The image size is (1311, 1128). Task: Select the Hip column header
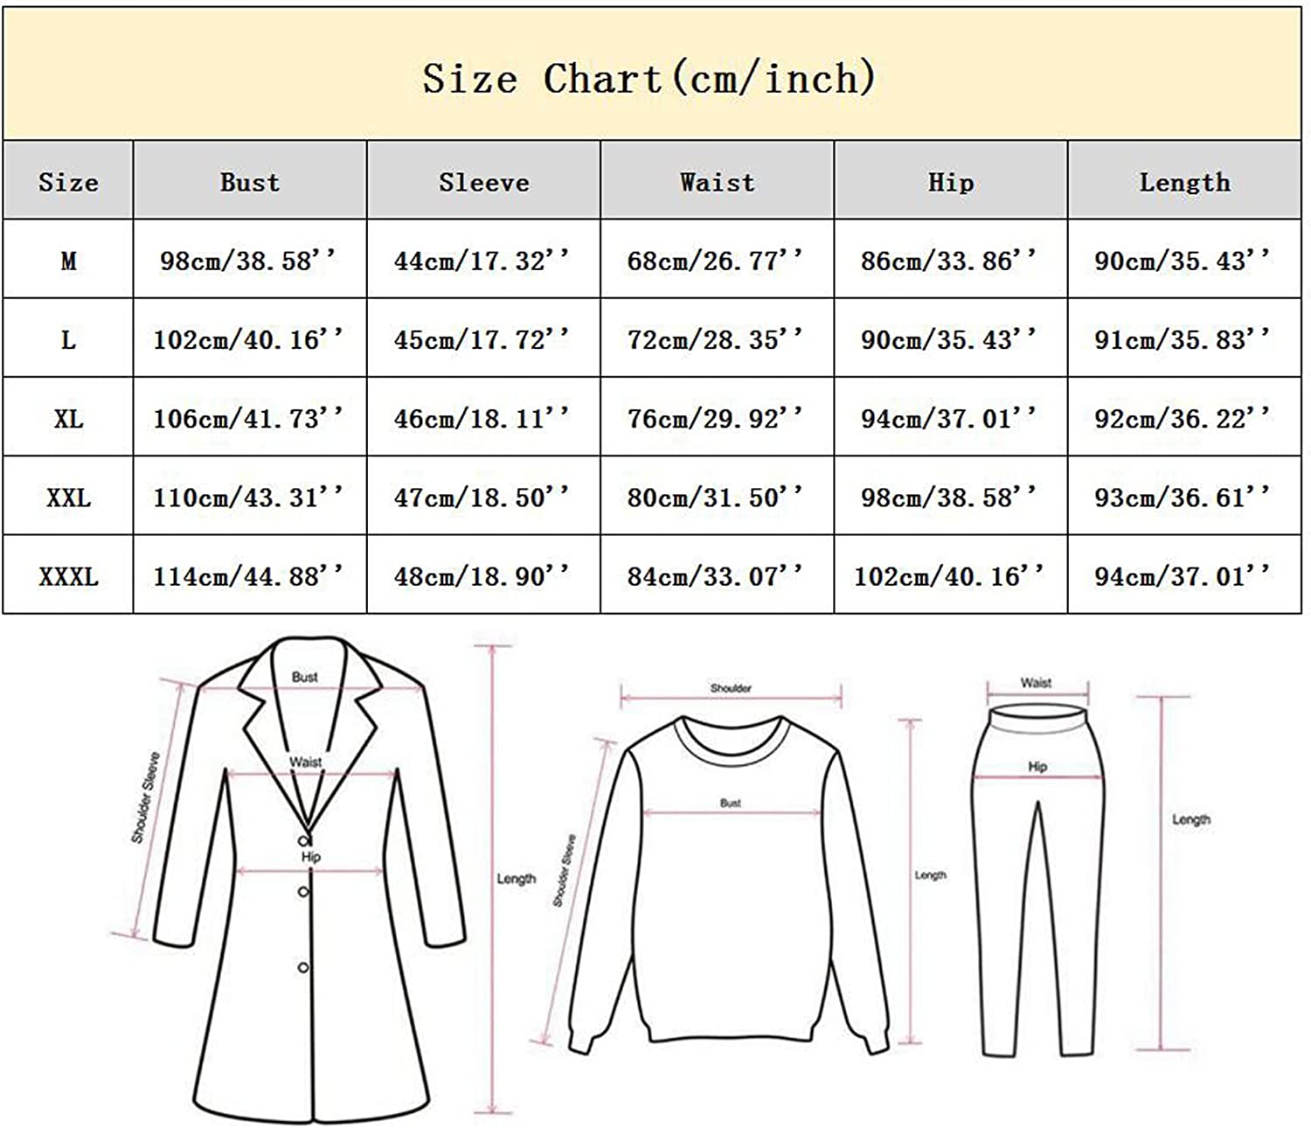(950, 182)
